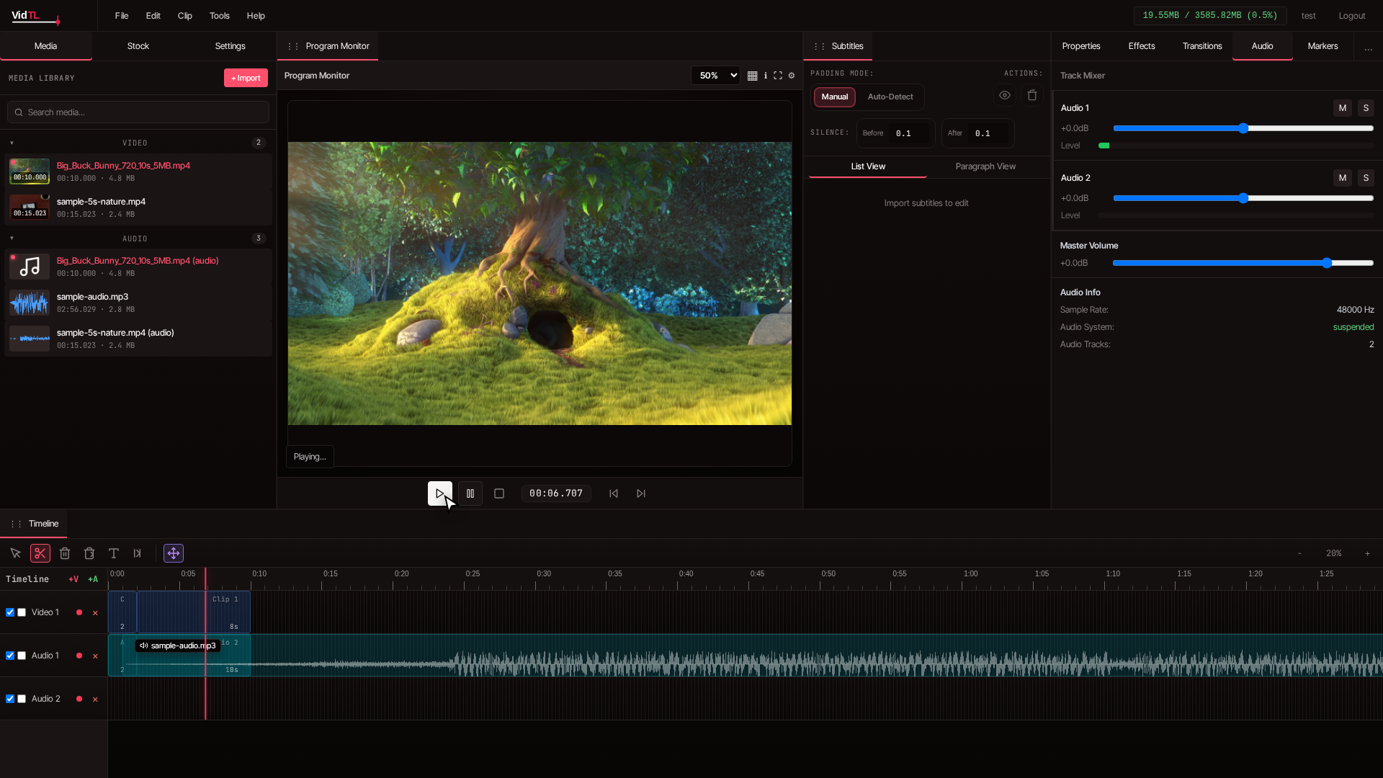The image size is (1383, 778).
Task: Click the red x to remove Audio 2 track
Action: (x=95, y=699)
